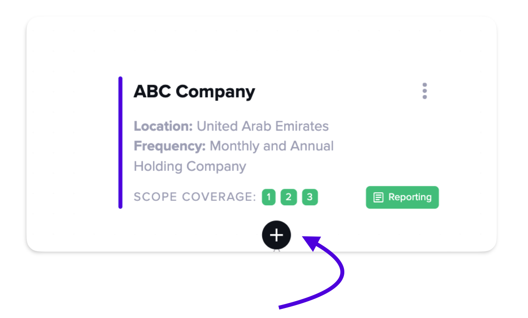
Task: Click the arrowhead pointing at the plus button
Action: pos(311,243)
